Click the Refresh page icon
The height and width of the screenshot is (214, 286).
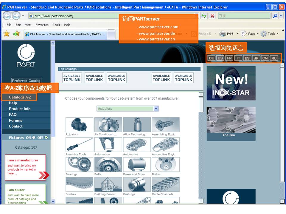pos(204,16)
